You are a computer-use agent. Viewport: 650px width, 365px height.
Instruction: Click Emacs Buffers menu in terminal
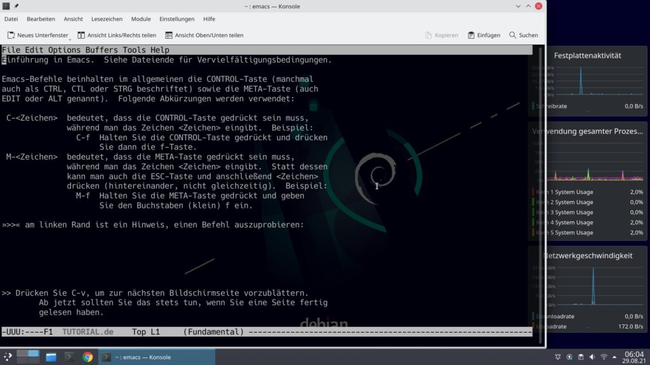102,50
